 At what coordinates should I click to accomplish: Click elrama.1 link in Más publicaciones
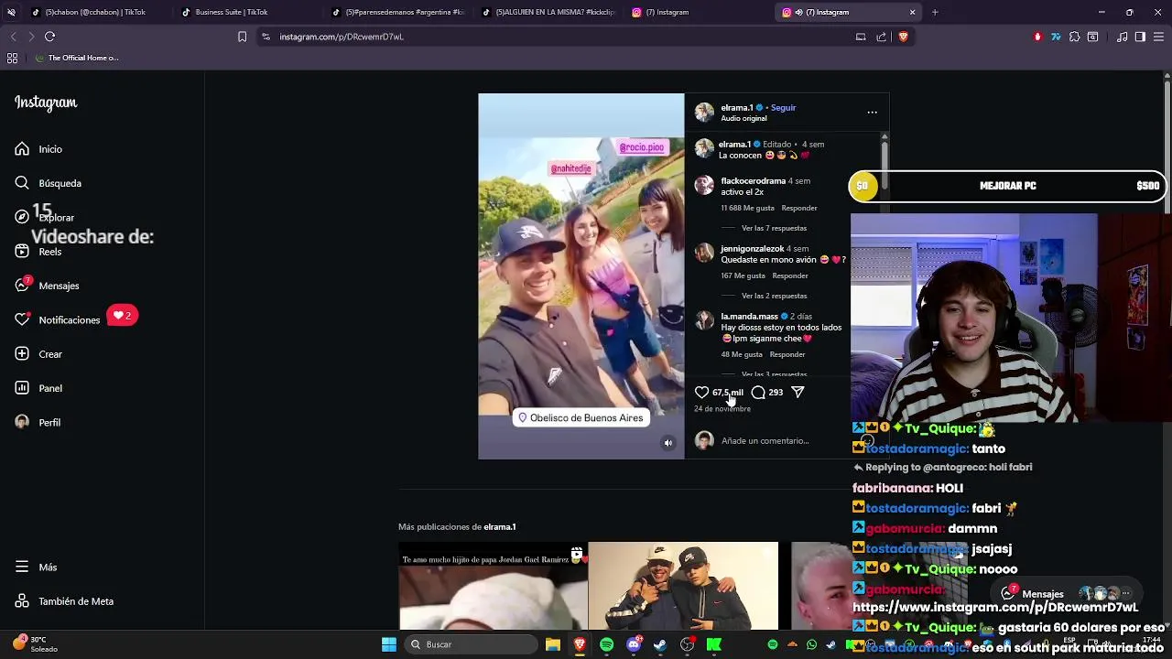coord(500,527)
